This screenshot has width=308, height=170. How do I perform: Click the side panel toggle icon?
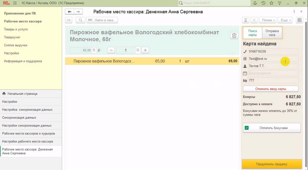point(300,20)
